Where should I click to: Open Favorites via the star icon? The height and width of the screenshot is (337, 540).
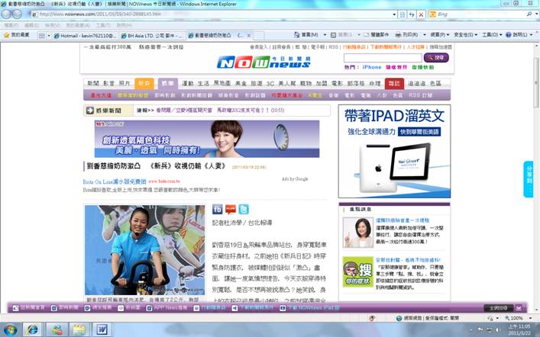click(x=6, y=35)
